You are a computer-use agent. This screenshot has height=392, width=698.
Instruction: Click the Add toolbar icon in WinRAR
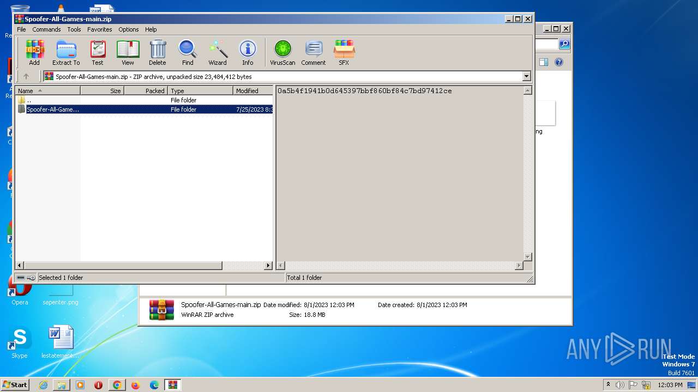34,53
